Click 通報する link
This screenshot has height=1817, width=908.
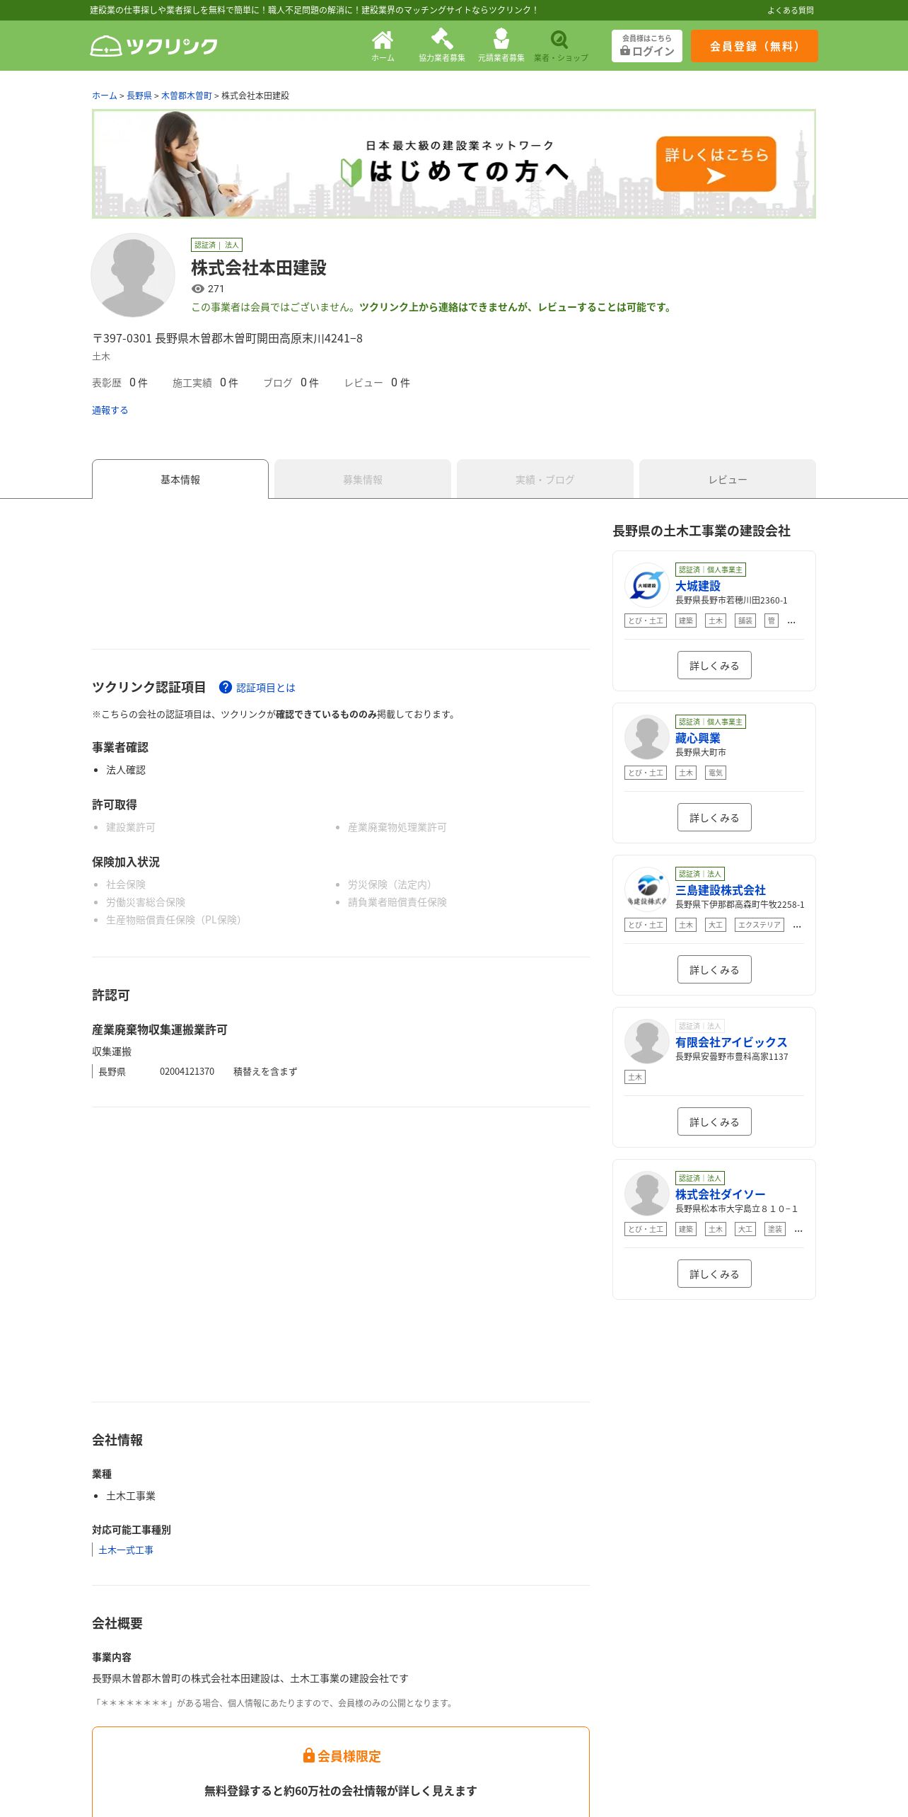pos(110,410)
